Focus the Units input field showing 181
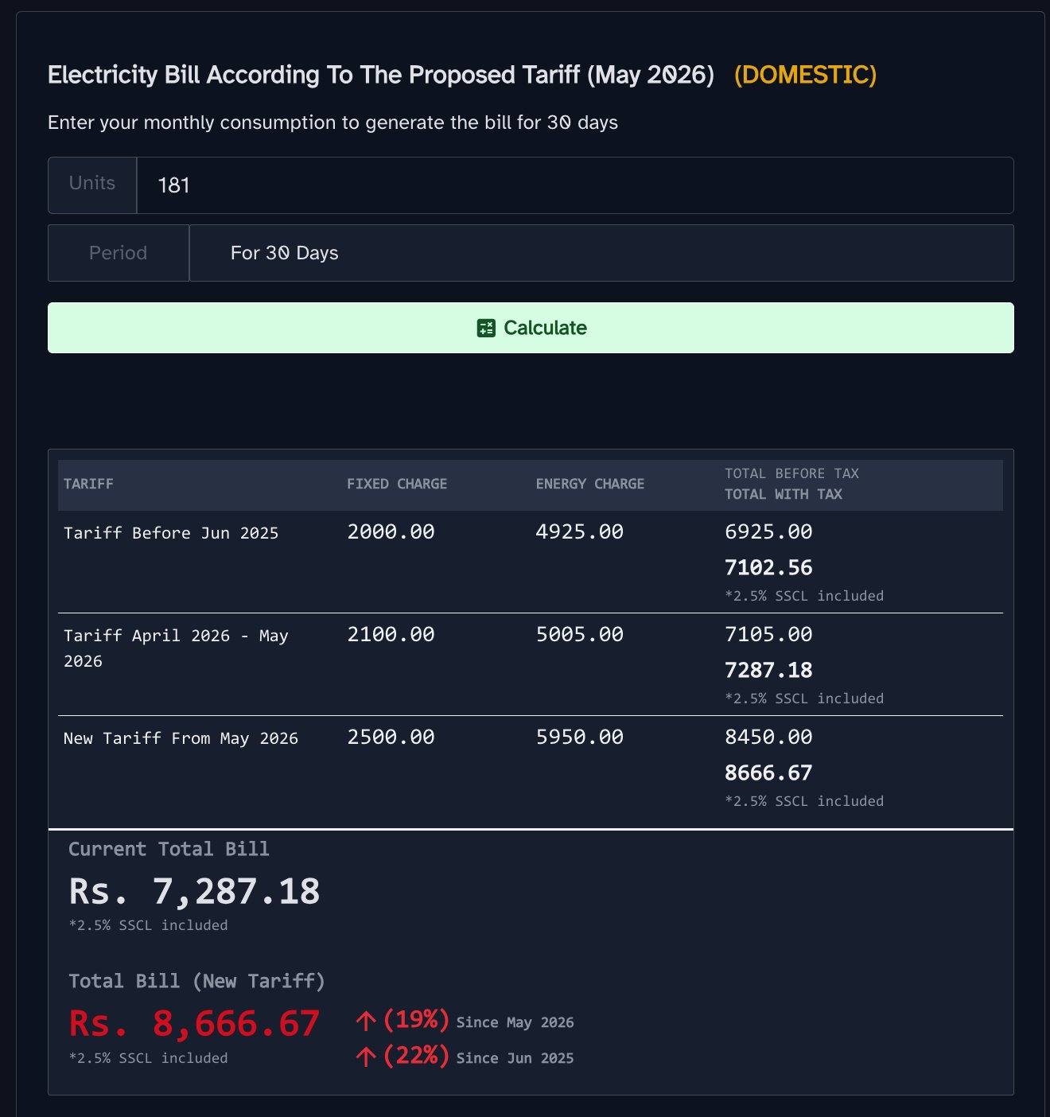The height and width of the screenshot is (1117, 1050). (x=575, y=185)
